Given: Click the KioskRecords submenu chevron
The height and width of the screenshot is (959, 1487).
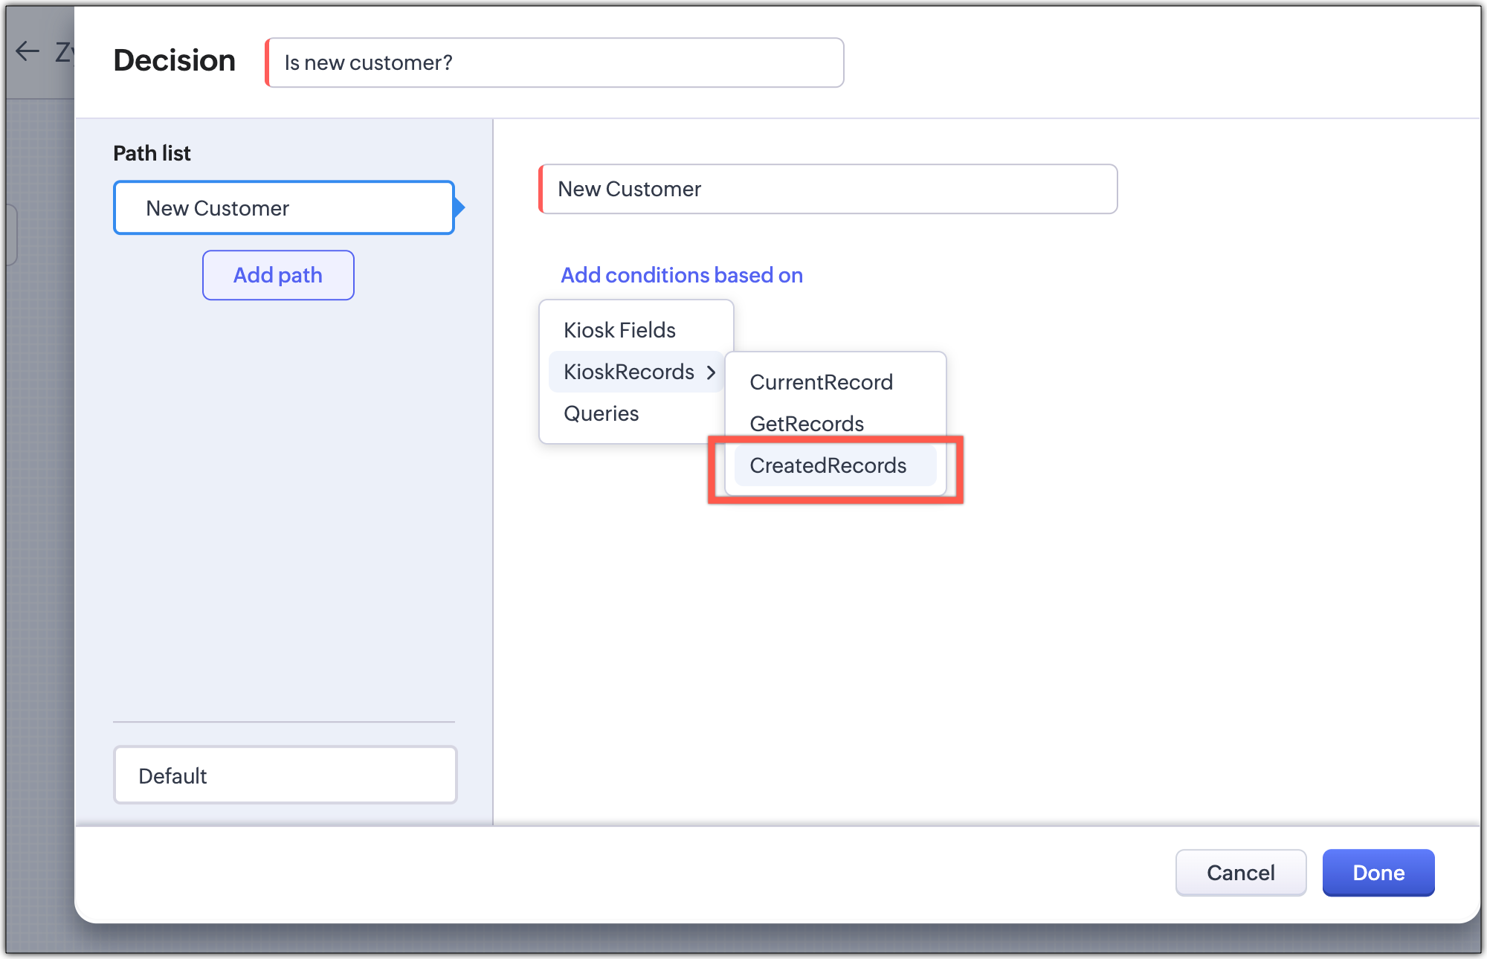Looking at the screenshot, I should tap(711, 372).
